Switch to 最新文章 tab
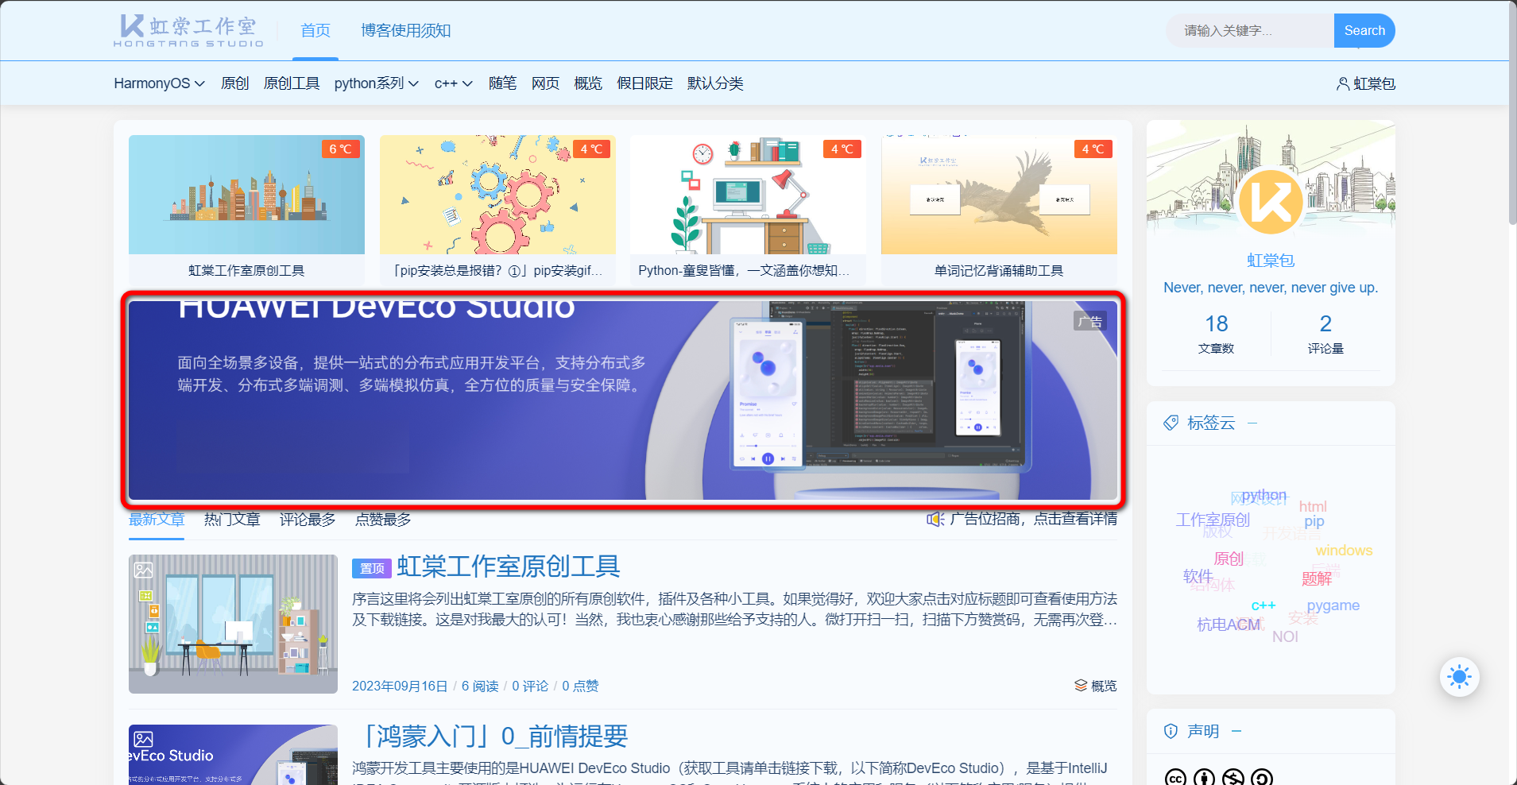Viewport: 1517px width, 785px height. [x=157, y=520]
